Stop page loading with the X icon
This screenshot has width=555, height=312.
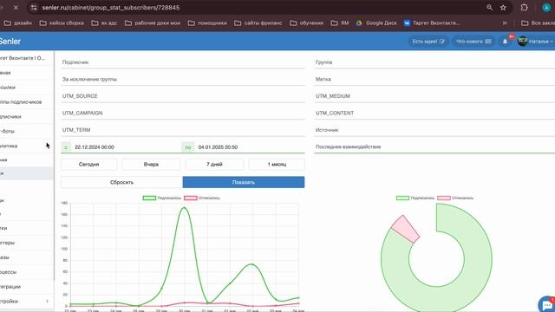pyautogui.click(x=16, y=8)
